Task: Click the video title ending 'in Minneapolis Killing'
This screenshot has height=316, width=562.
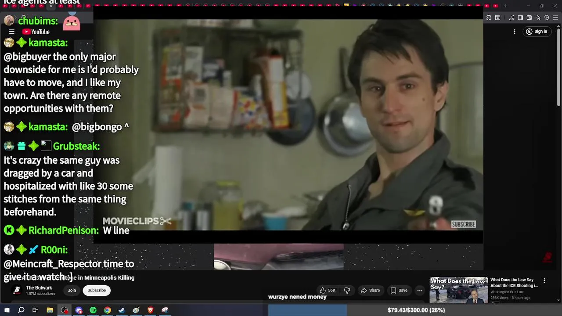Action: tap(105, 278)
